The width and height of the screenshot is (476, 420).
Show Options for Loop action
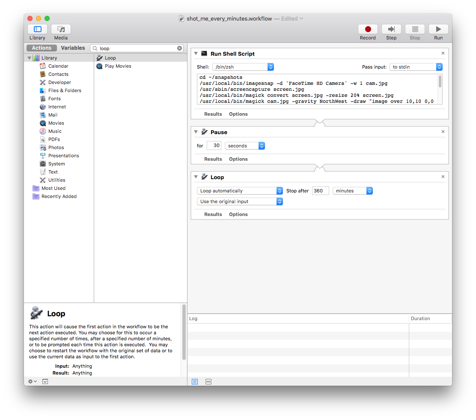click(x=238, y=214)
